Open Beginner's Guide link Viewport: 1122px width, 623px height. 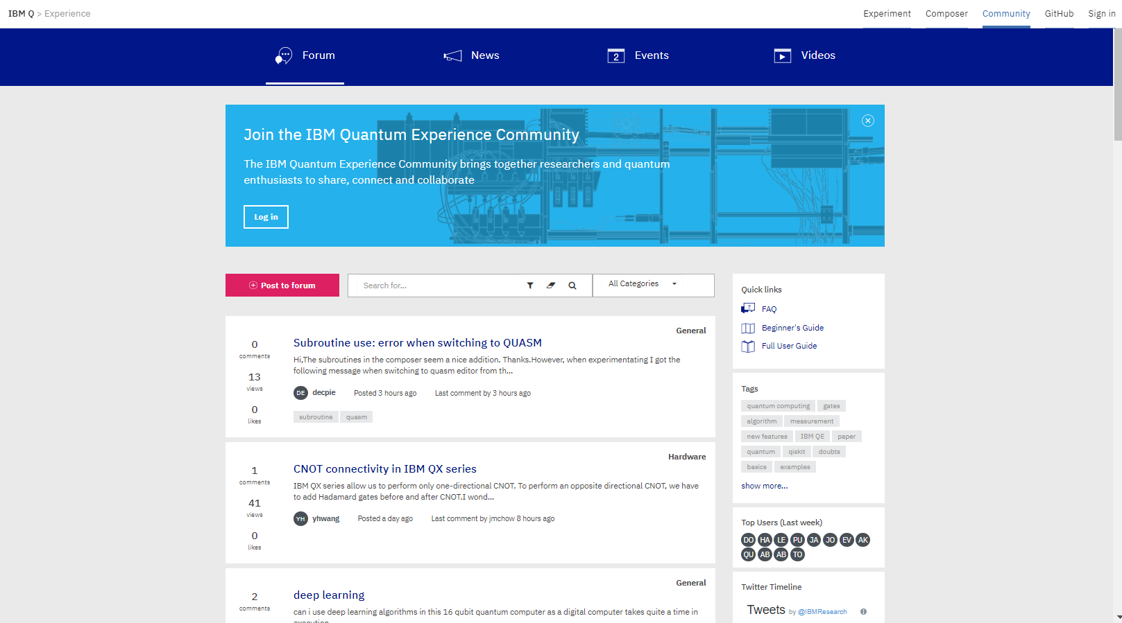[x=792, y=328]
